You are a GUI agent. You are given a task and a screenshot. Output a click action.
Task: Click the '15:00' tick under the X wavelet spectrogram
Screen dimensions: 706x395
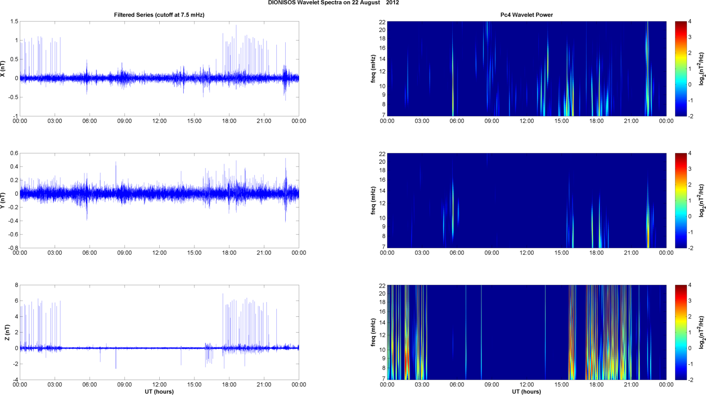point(562,121)
